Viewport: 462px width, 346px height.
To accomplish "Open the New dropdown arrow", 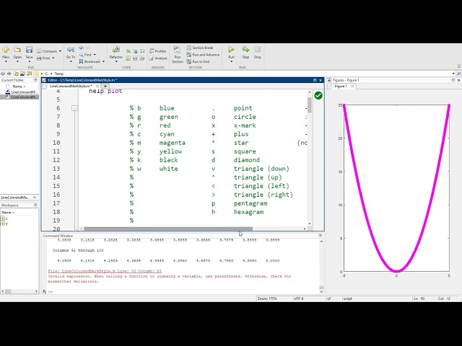I will click(x=6, y=61).
